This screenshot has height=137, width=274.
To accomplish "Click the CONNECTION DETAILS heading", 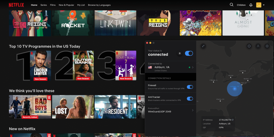I will 159,78.
